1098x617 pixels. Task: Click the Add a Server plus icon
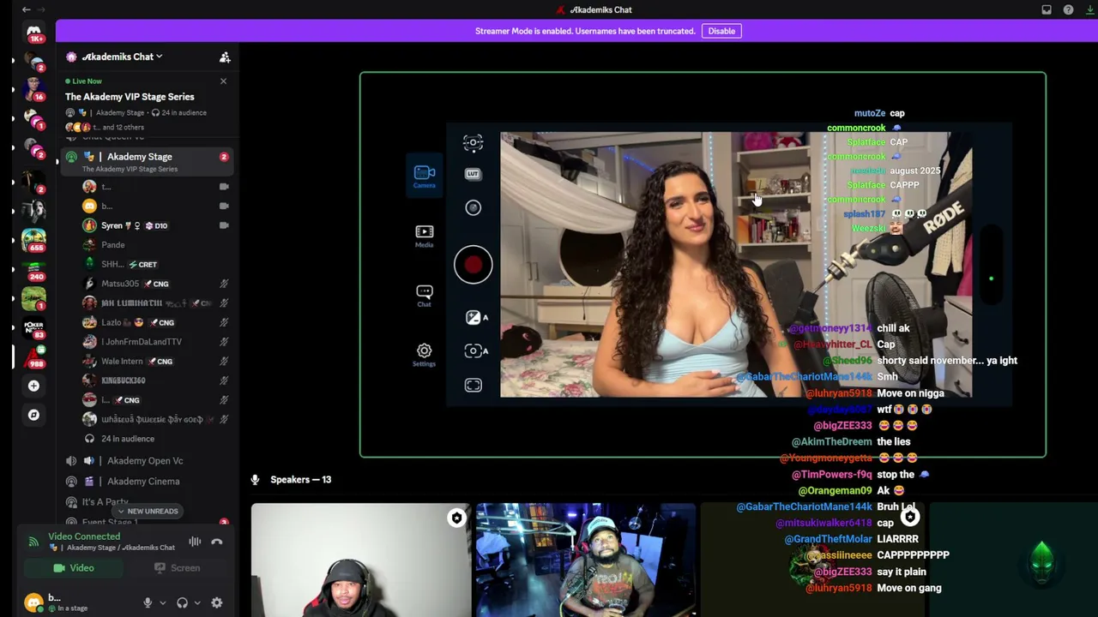[x=33, y=386]
